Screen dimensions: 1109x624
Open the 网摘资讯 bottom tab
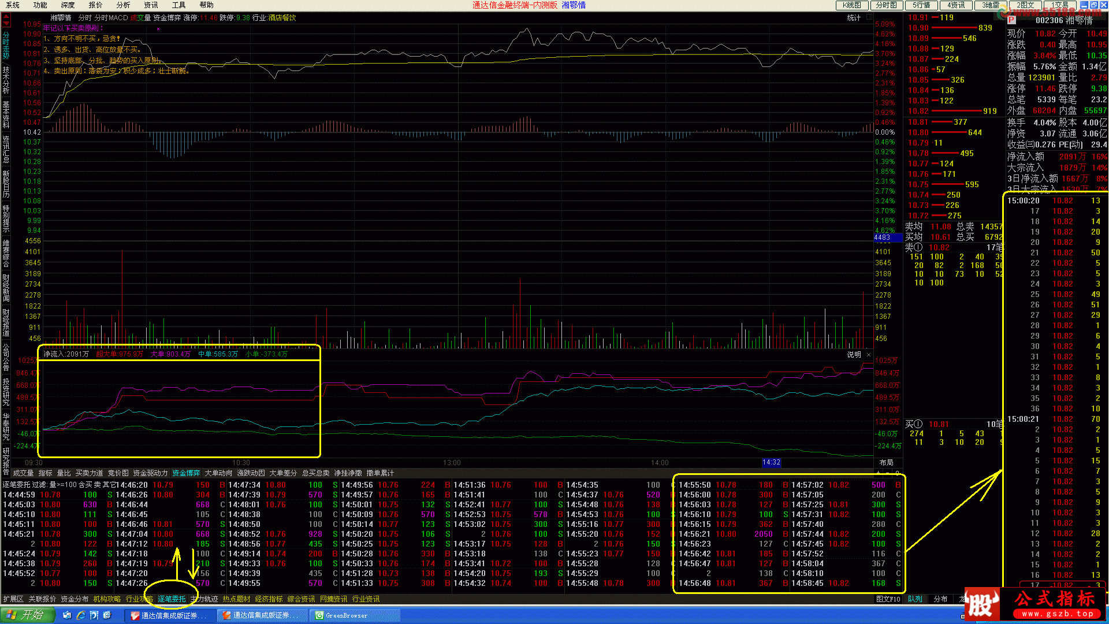[x=333, y=599]
